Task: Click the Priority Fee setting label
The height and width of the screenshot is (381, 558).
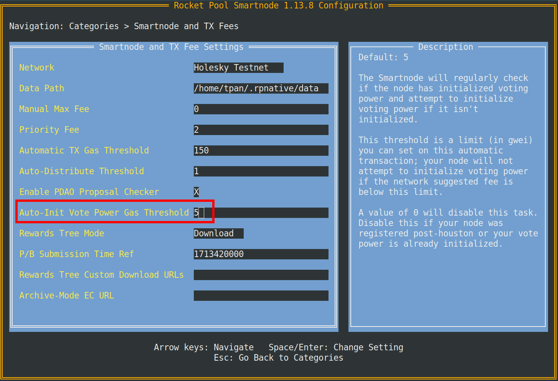Action: [49, 130]
